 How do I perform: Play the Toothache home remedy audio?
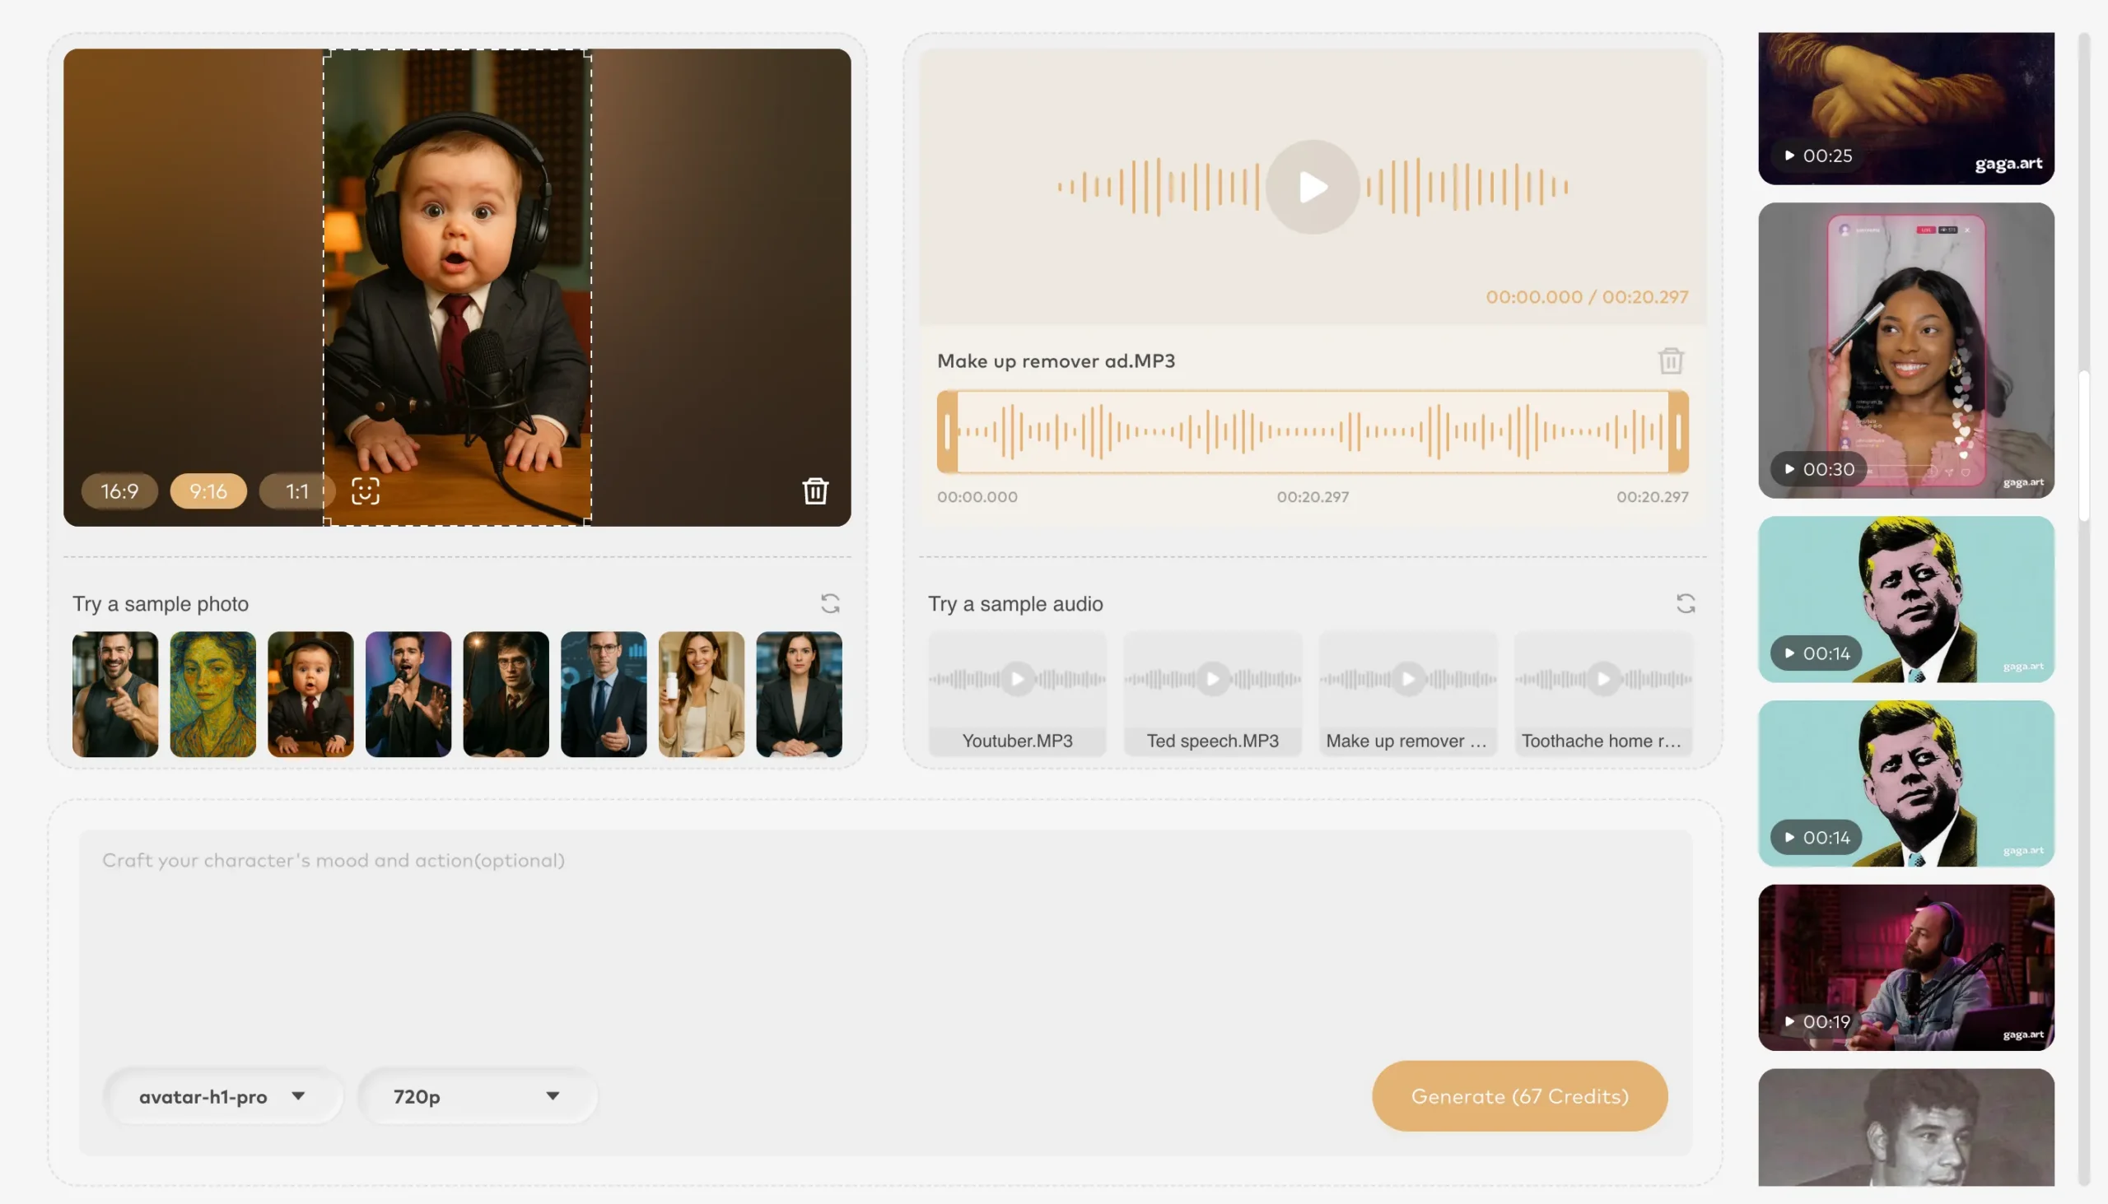(1602, 678)
